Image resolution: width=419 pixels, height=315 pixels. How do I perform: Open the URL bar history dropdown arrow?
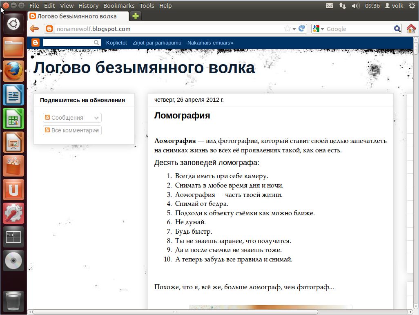point(294,29)
